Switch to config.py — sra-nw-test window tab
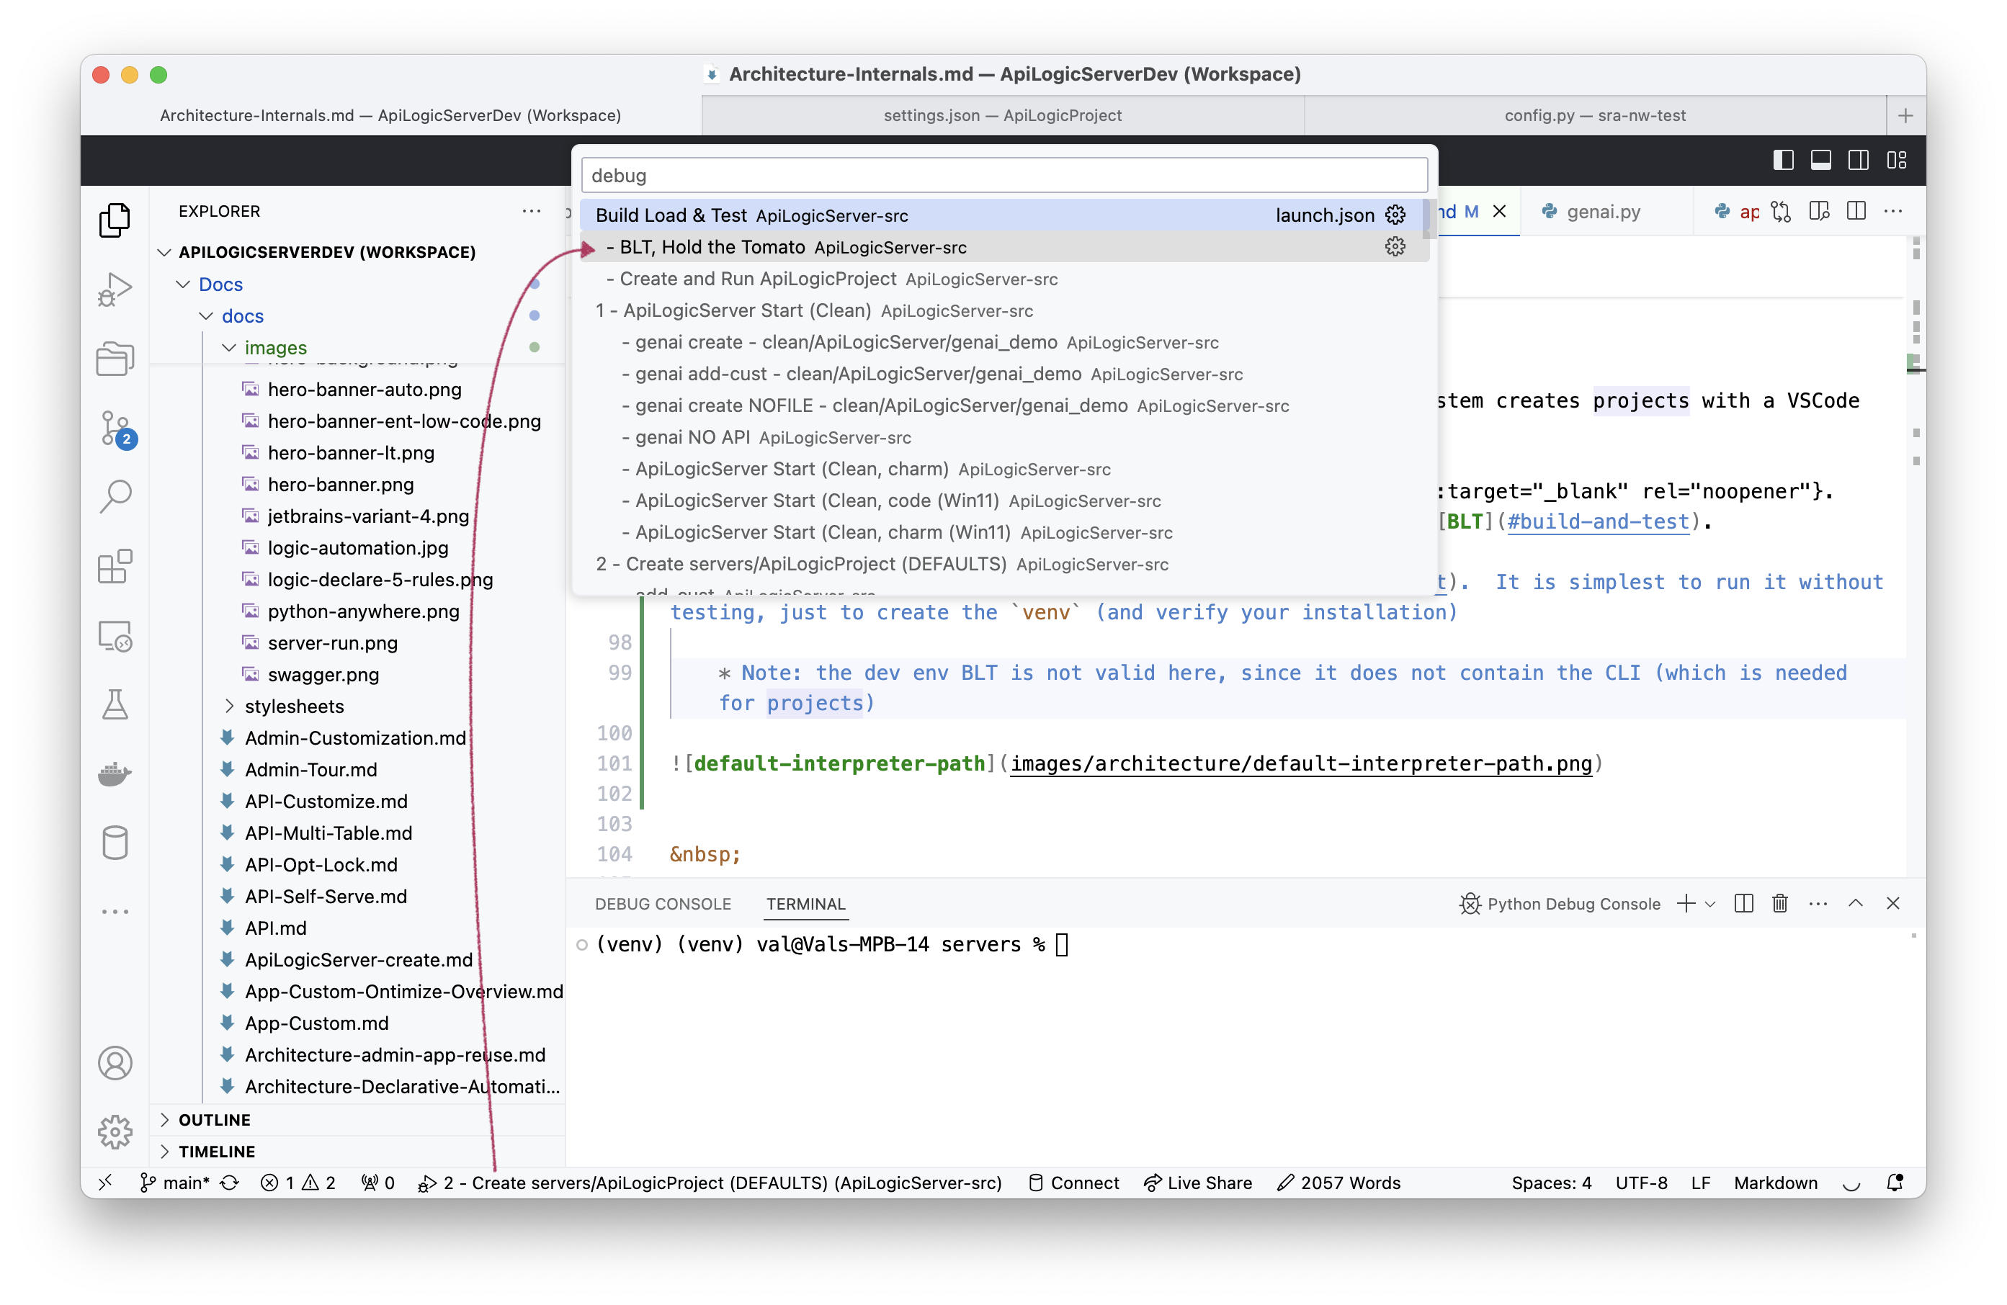 1595,115
